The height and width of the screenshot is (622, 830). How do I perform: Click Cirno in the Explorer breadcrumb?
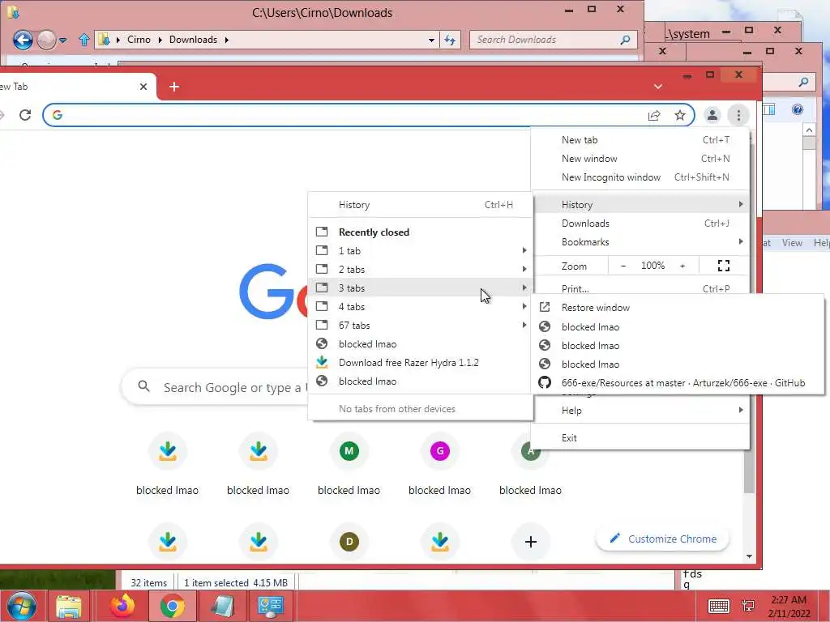point(139,40)
